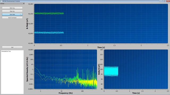Image resolution: width=170 pixels, height=95 pixels.
Task: Click the cyan Delta B waveform
Action: (x=111, y=72)
